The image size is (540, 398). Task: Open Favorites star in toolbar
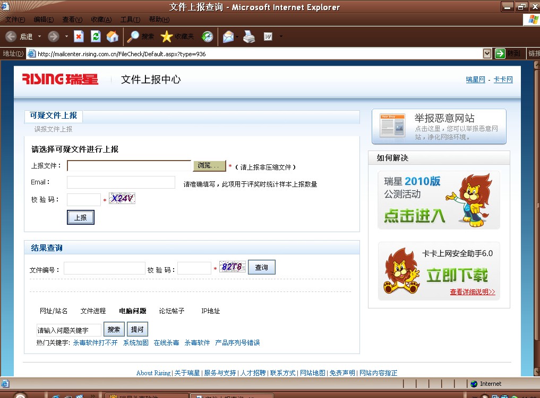[x=166, y=37]
